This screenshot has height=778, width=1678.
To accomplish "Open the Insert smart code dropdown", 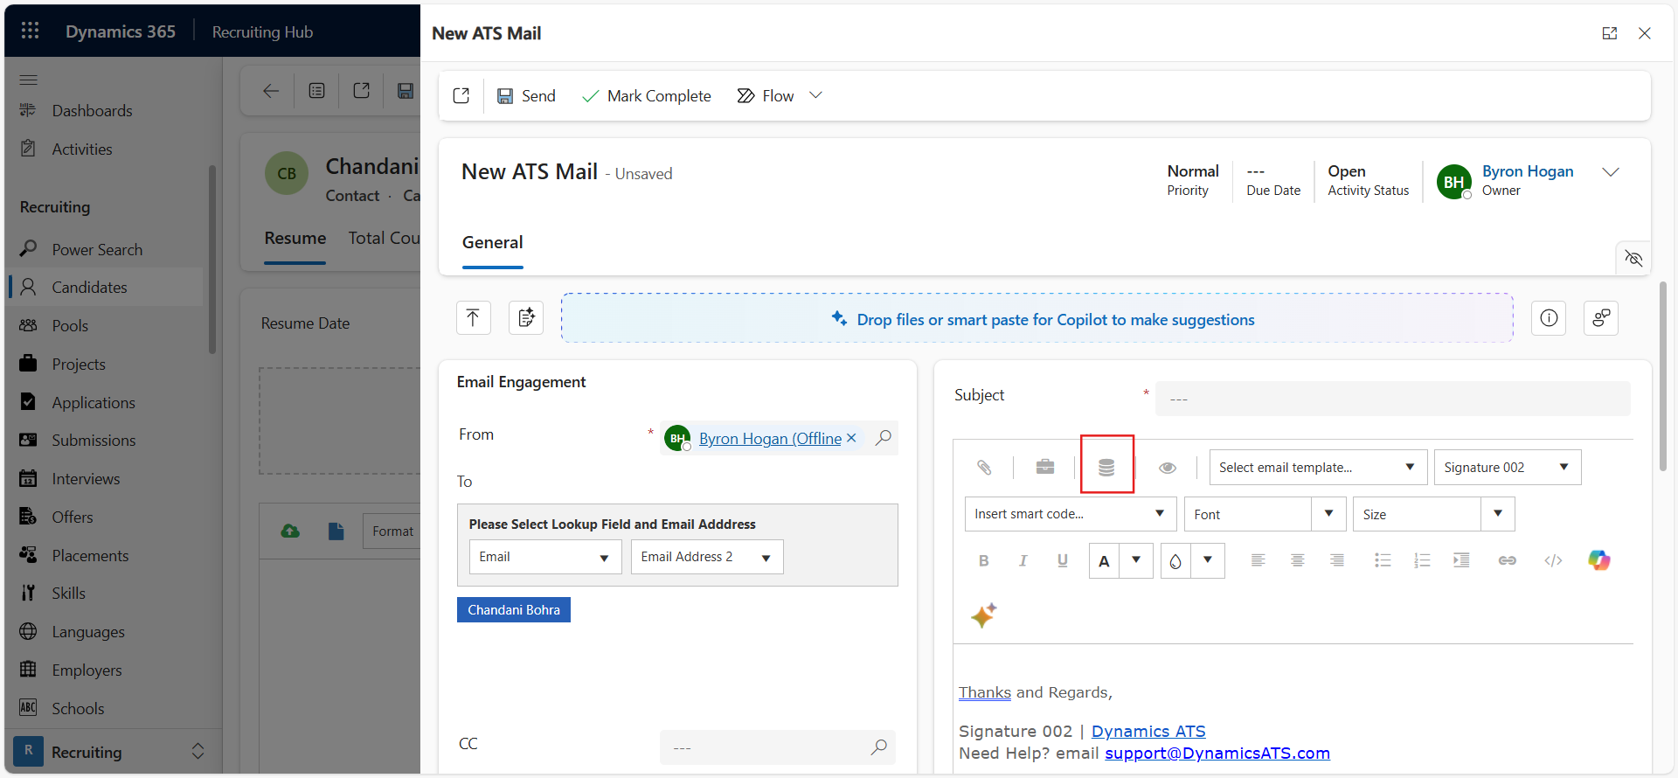I will point(1071,514).
